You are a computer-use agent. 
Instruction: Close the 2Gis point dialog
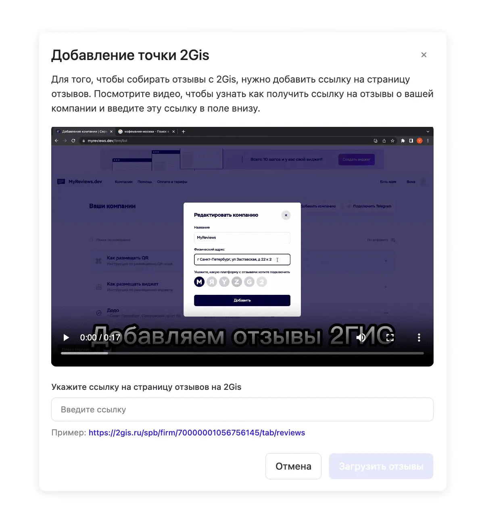click(x=423, y=55)
